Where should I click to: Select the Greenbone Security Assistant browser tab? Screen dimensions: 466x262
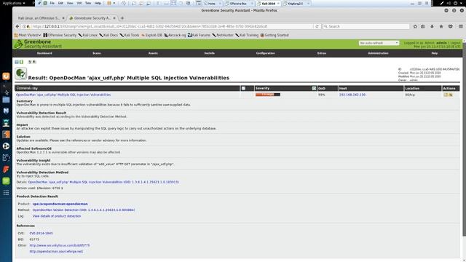pos(92,18)
